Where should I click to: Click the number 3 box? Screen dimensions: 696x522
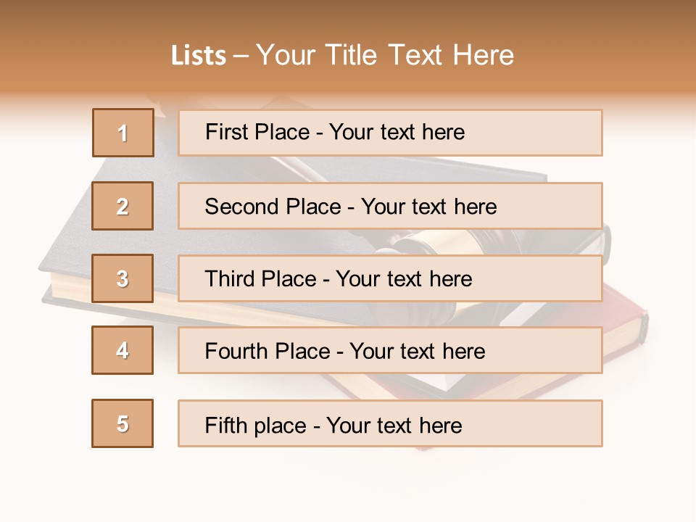point(123,278)
